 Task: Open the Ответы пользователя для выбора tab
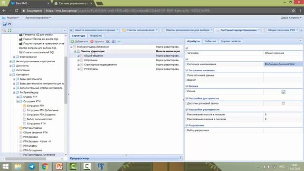point(187,30)
